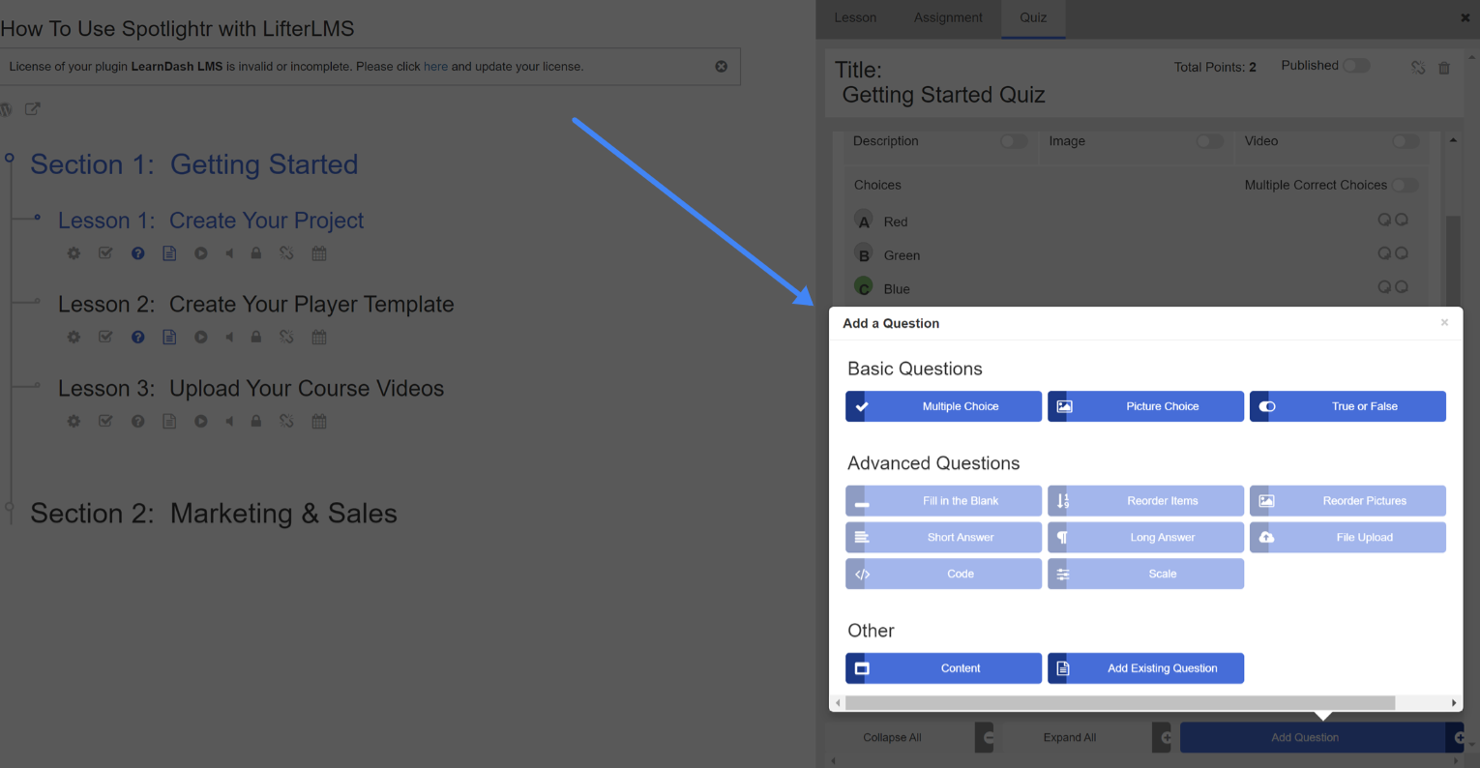Viewport: 1480px width, 768px height.
Task: Close the Add a Question popup
Action: [x=1444, y=323]
